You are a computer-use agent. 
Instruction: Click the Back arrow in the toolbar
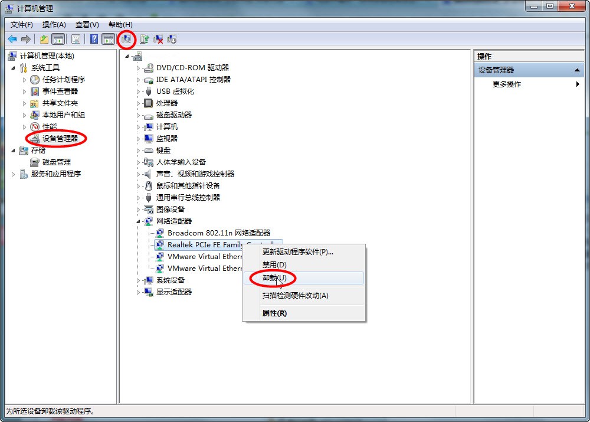tap(12, 39)
